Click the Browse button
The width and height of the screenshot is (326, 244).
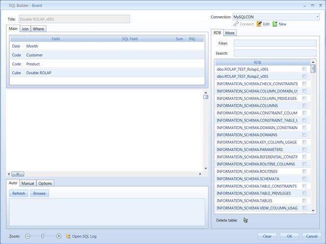(x=39, y=194)
